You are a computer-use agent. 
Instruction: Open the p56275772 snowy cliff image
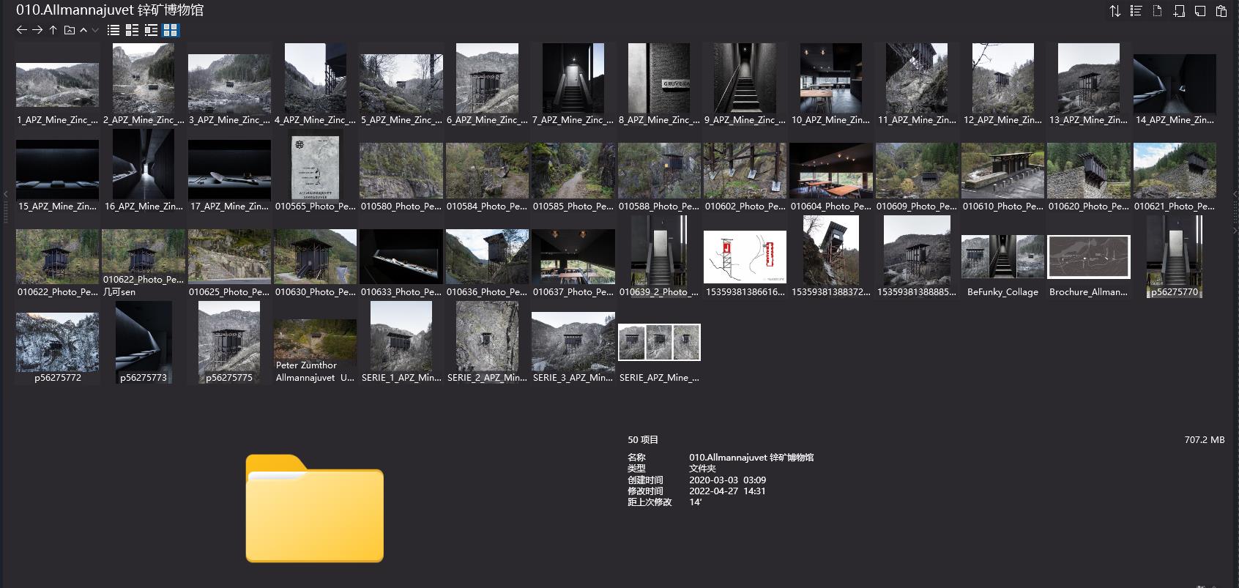coord(57,343)
